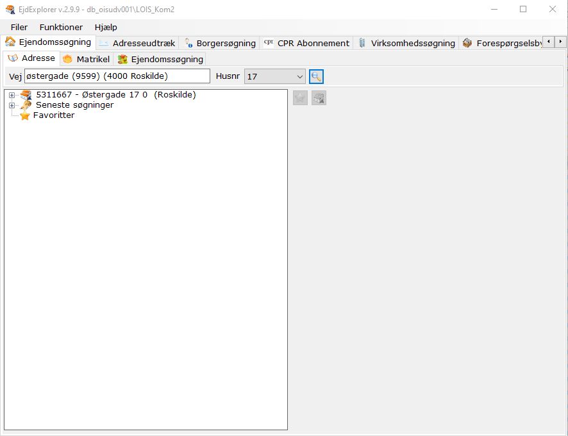Click the greyed-out star favorite icon
Image resolution: width=568 pixels, height=436 pixels.
(300, 98)
